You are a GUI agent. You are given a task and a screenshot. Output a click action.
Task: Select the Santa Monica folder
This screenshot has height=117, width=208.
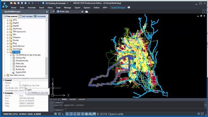(18, 46)
